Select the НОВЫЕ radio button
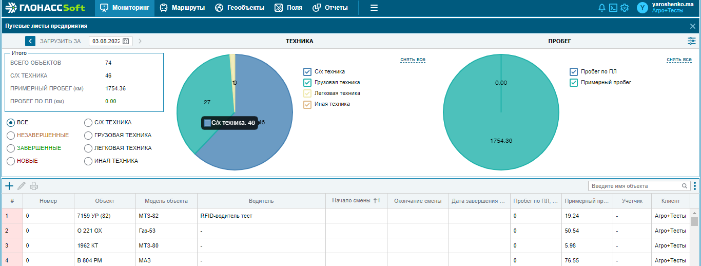 [11, 161]
